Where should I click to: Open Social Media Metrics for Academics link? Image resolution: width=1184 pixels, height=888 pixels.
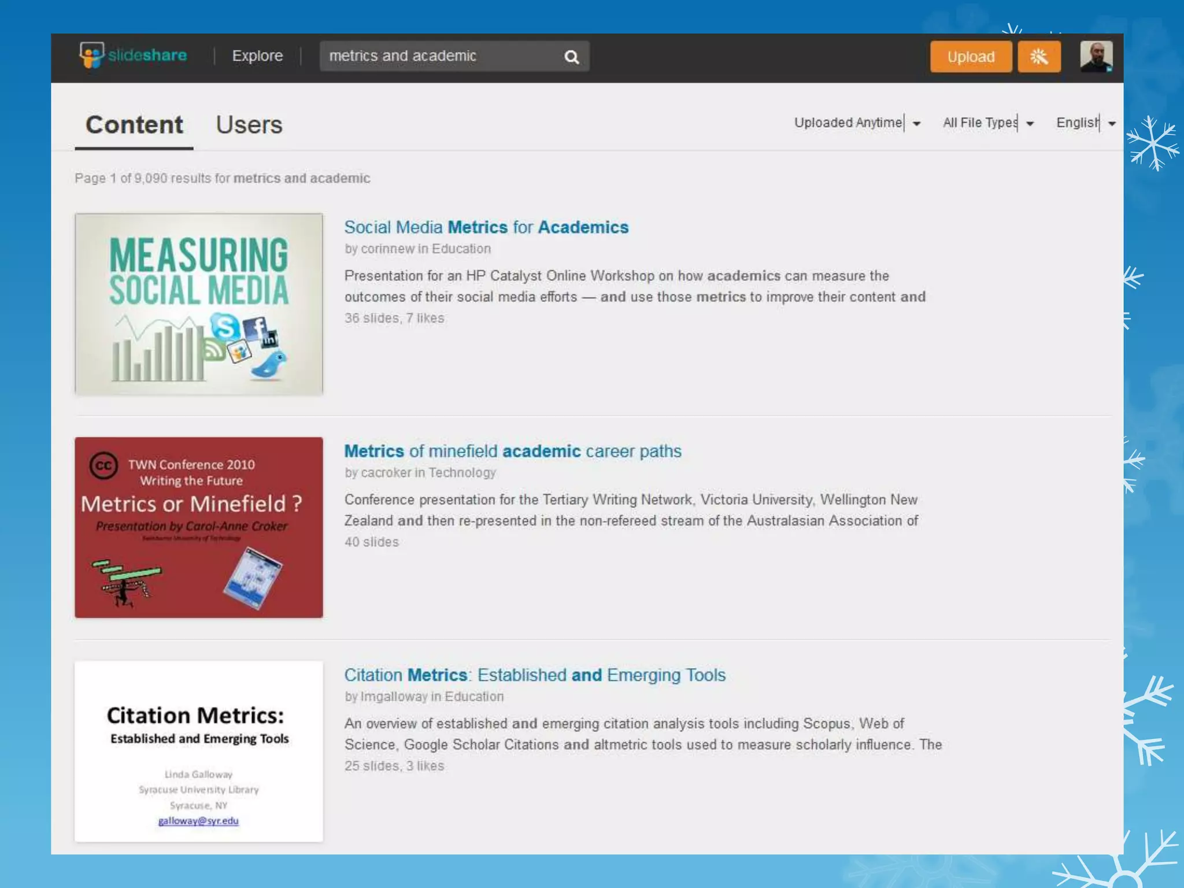[486, 227]
